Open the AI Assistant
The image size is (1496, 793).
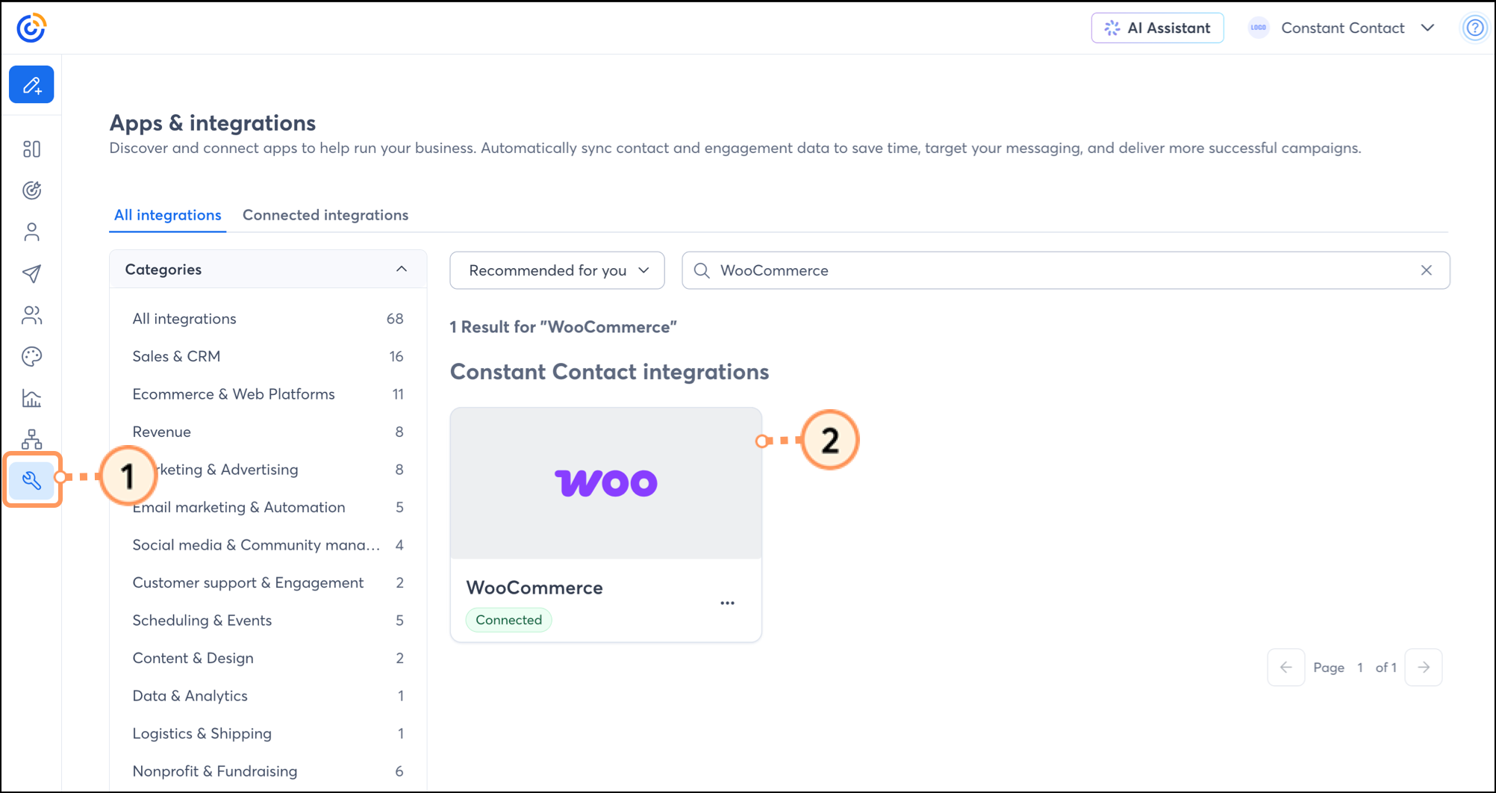1157,28
